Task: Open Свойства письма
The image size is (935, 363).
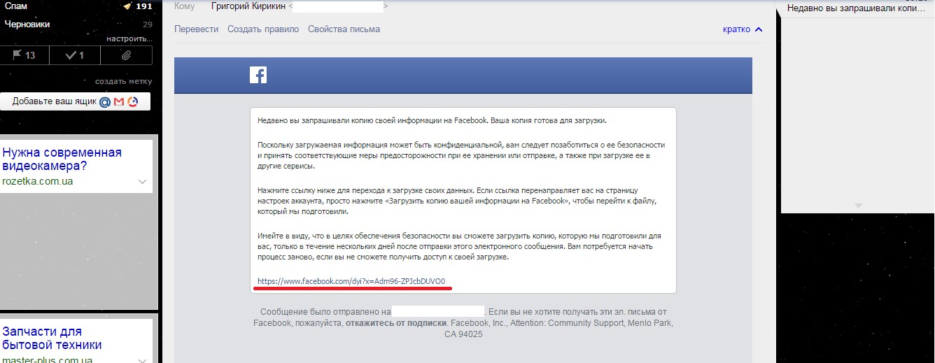Action: click(x=344, y=29)
